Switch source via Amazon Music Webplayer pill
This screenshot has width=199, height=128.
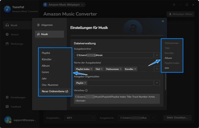64,5
